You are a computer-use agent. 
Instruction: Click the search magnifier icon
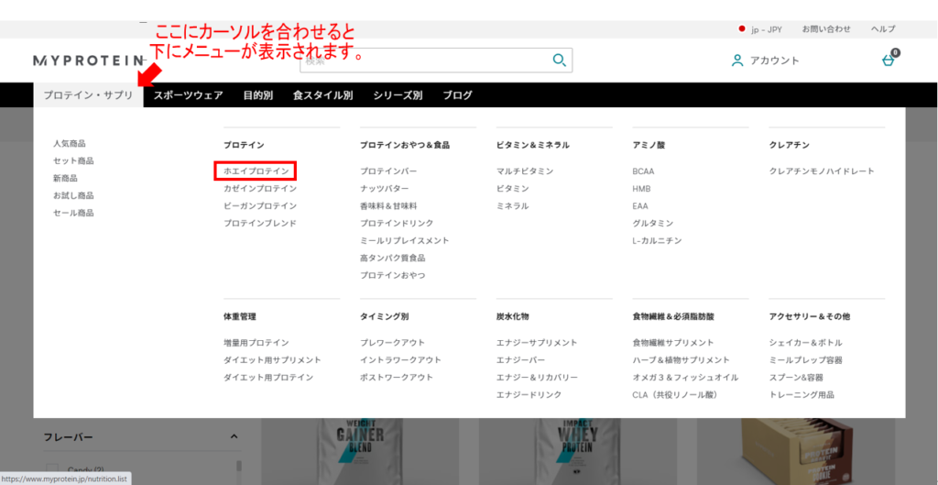tap(560, 60)
